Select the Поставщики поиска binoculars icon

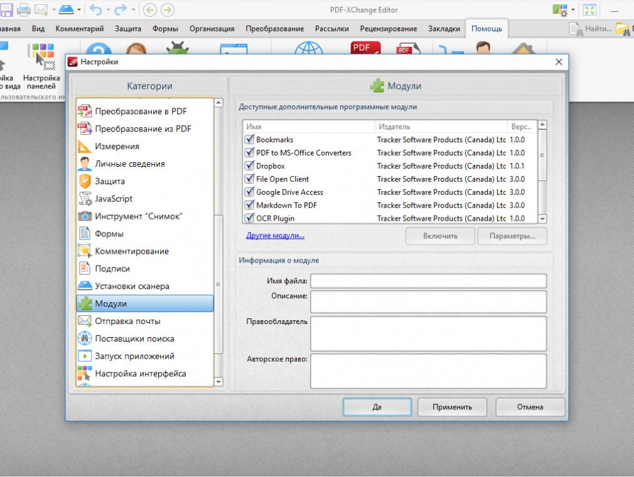click(85, 338)
